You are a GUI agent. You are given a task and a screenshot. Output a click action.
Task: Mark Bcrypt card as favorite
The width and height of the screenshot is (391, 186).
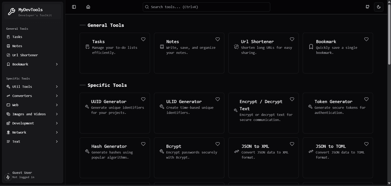click(x=218, y=144)
